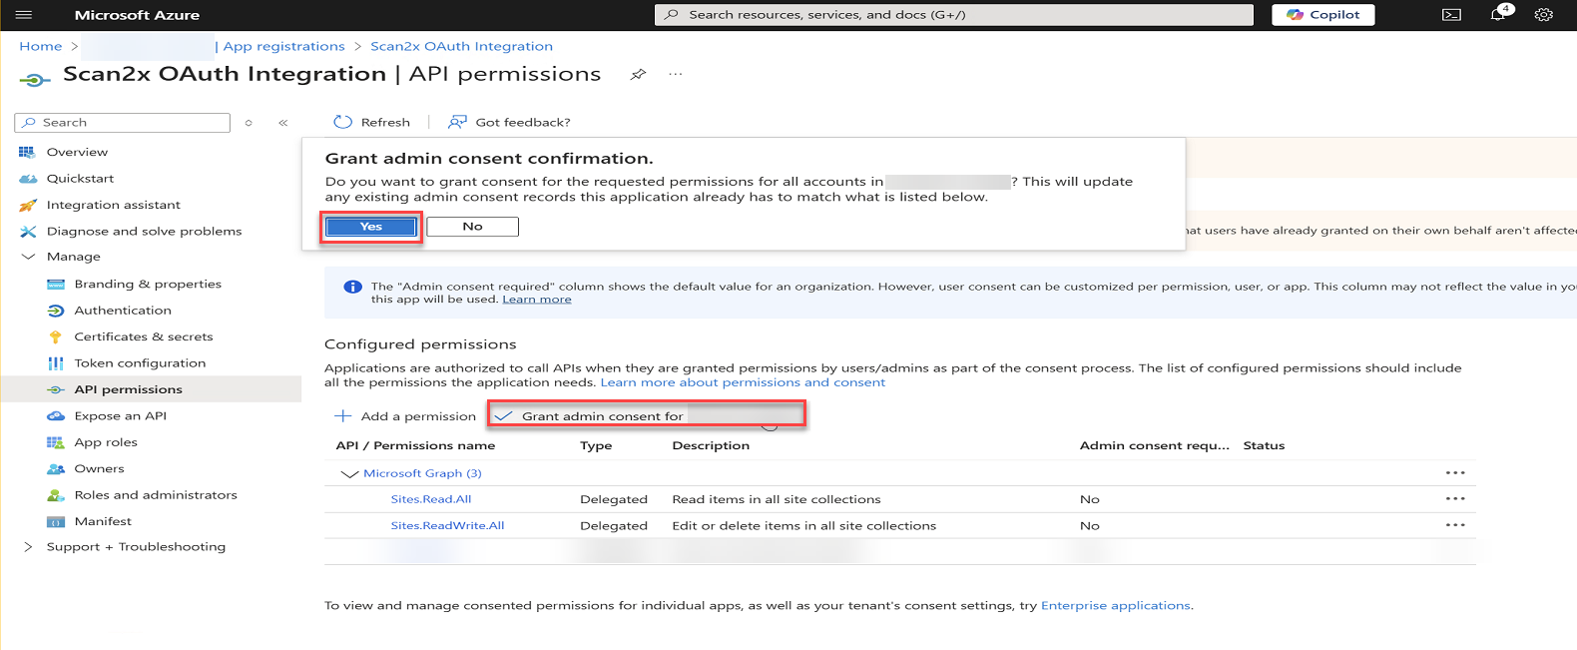Open more options for Sites.Read.All row
1577x650 pixels.
(x=1455, y=499)
